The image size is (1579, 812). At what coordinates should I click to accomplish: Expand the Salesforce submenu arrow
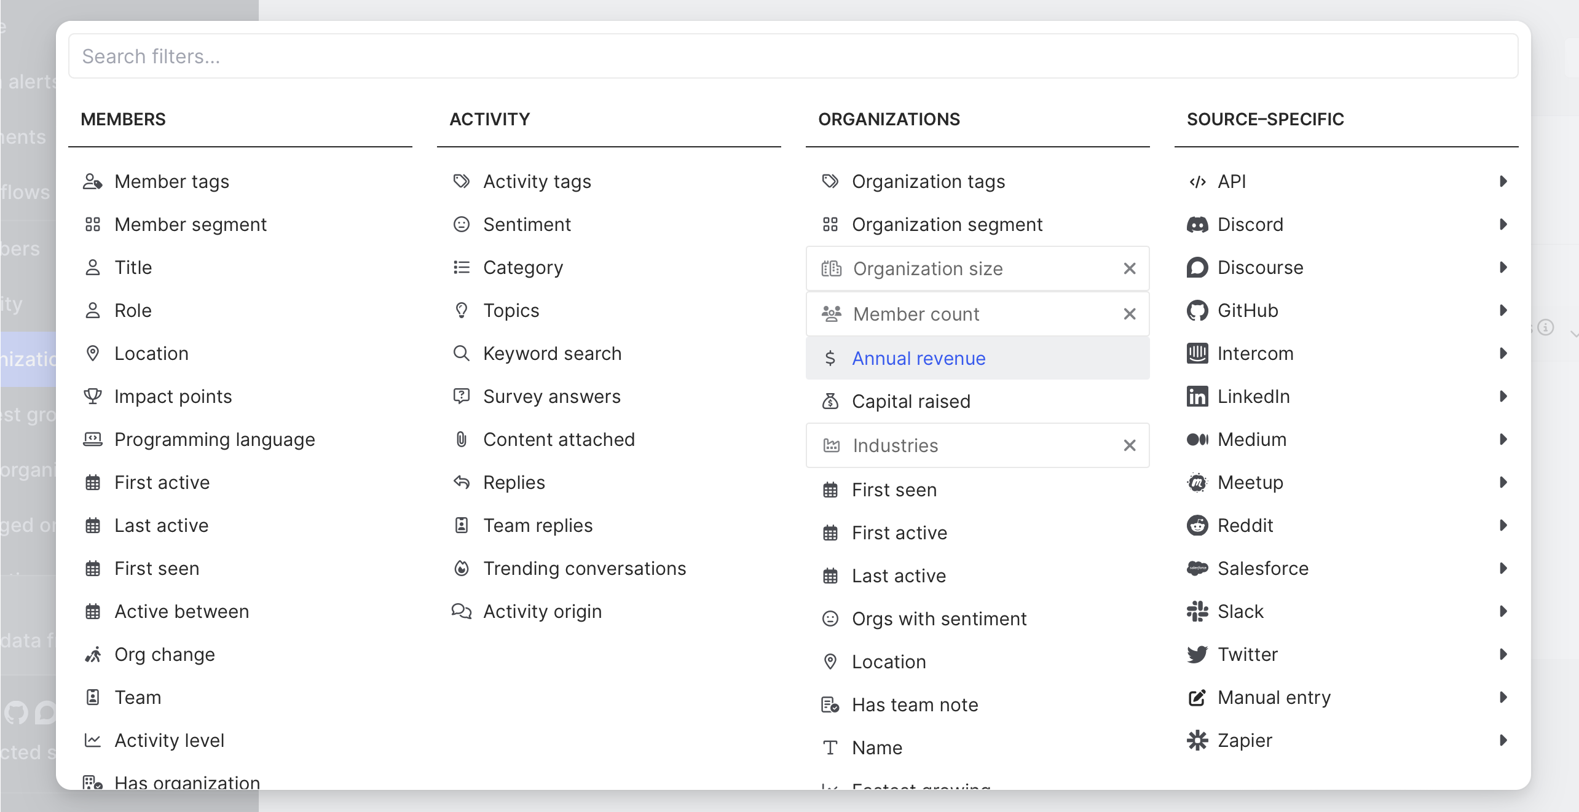coord(1503,569)
